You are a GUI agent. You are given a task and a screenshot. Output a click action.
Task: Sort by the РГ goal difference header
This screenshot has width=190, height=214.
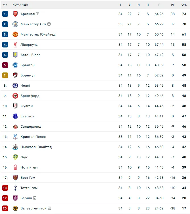point(173,5)
